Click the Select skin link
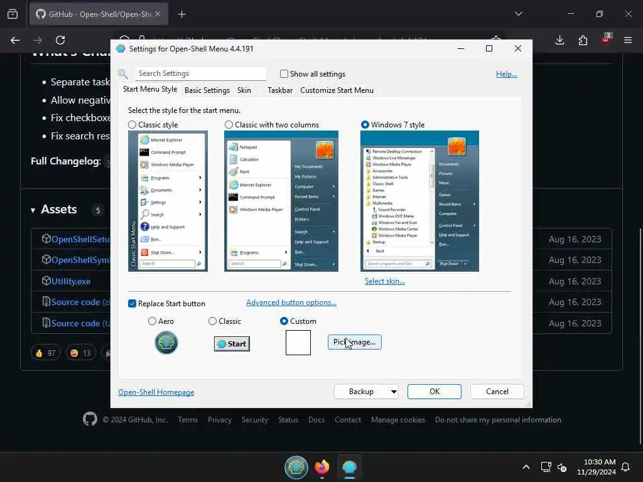643x482 pixels. pyautogui.click(x=385, y=281)
